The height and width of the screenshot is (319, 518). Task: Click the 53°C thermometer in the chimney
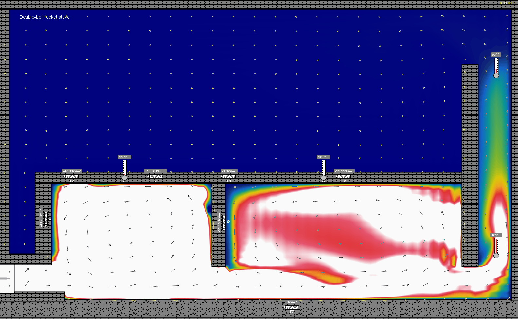pyautogui.click(x=496, y=67)
